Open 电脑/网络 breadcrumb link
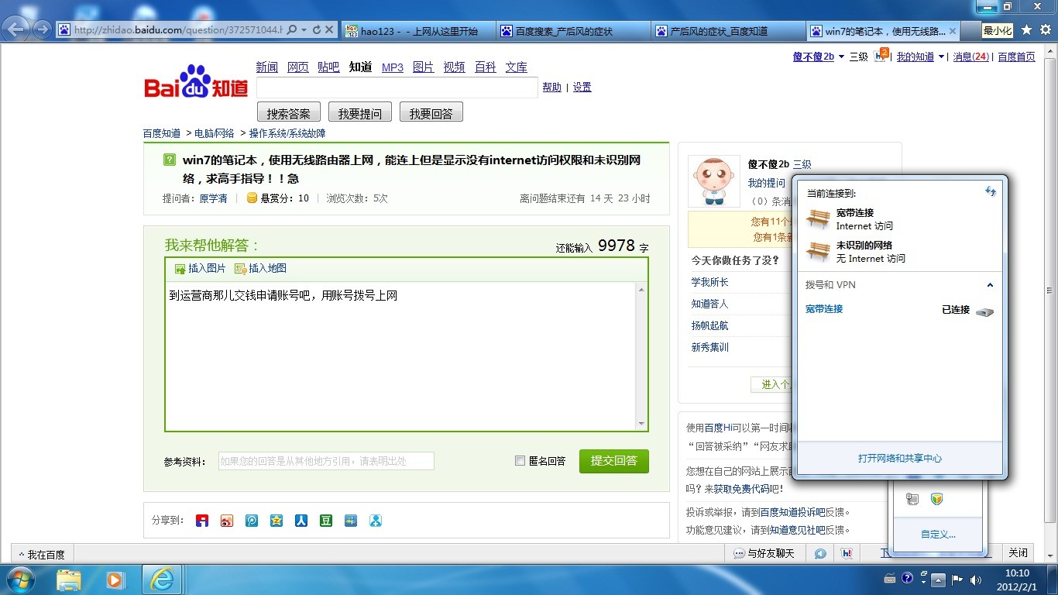The height and width of the screenshot is (595, 1058). pos(215,133)
